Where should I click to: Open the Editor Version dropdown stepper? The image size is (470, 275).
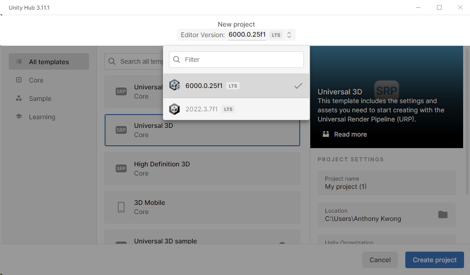pos(288,34)
